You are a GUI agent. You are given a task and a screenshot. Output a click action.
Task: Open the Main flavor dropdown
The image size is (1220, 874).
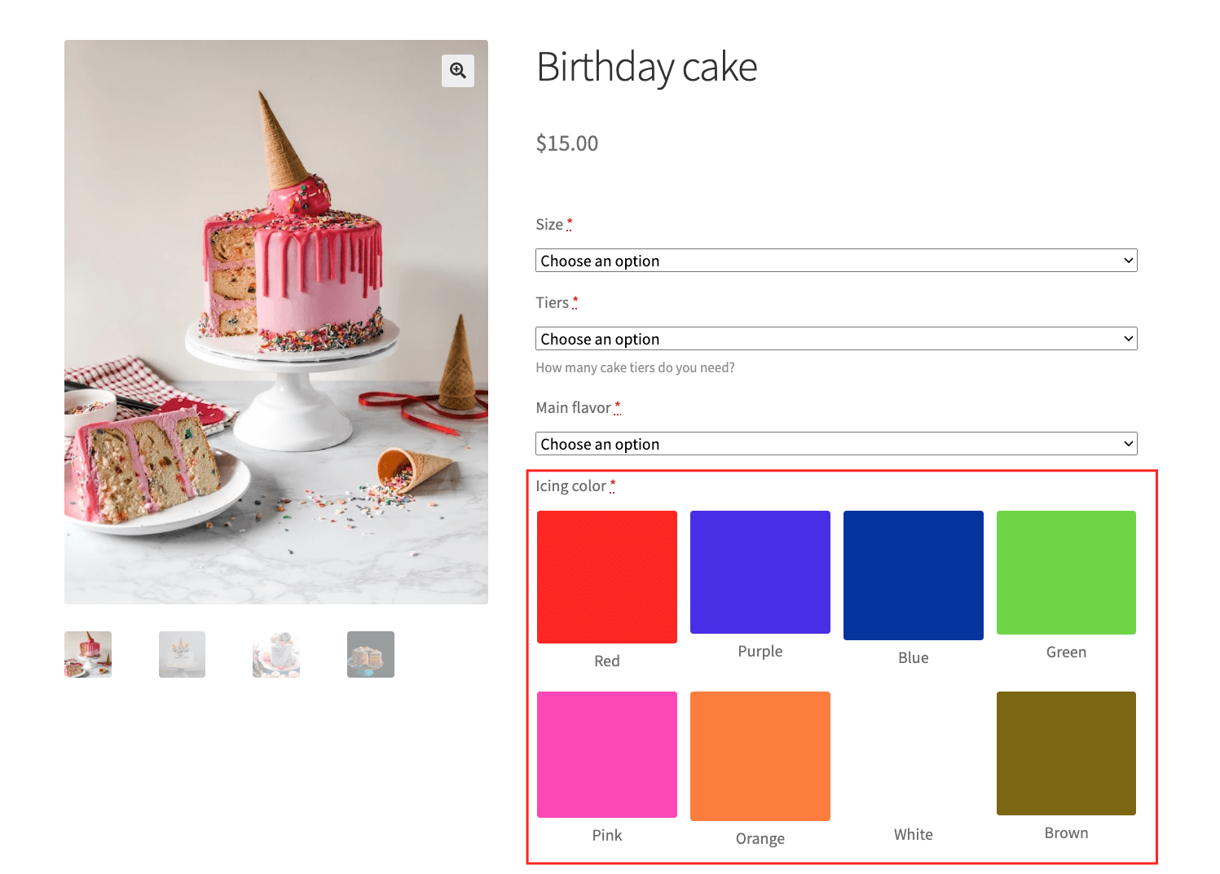click(x=836, y=444)
